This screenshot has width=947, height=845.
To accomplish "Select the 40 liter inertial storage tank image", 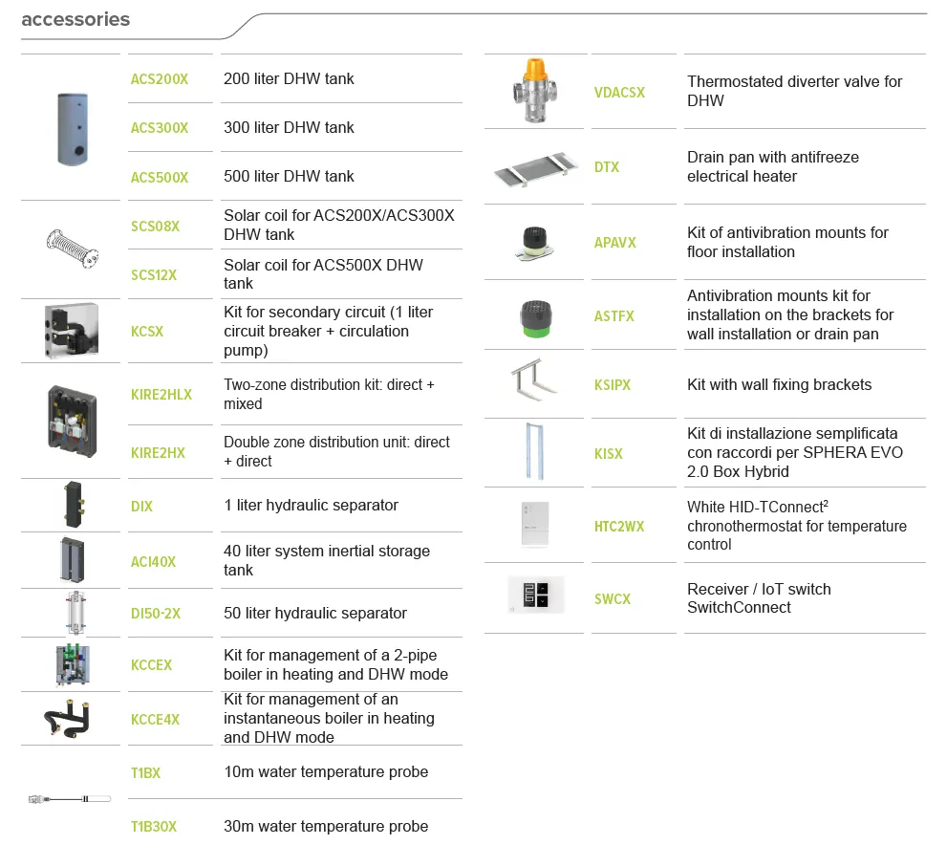I will coord(73,560).
